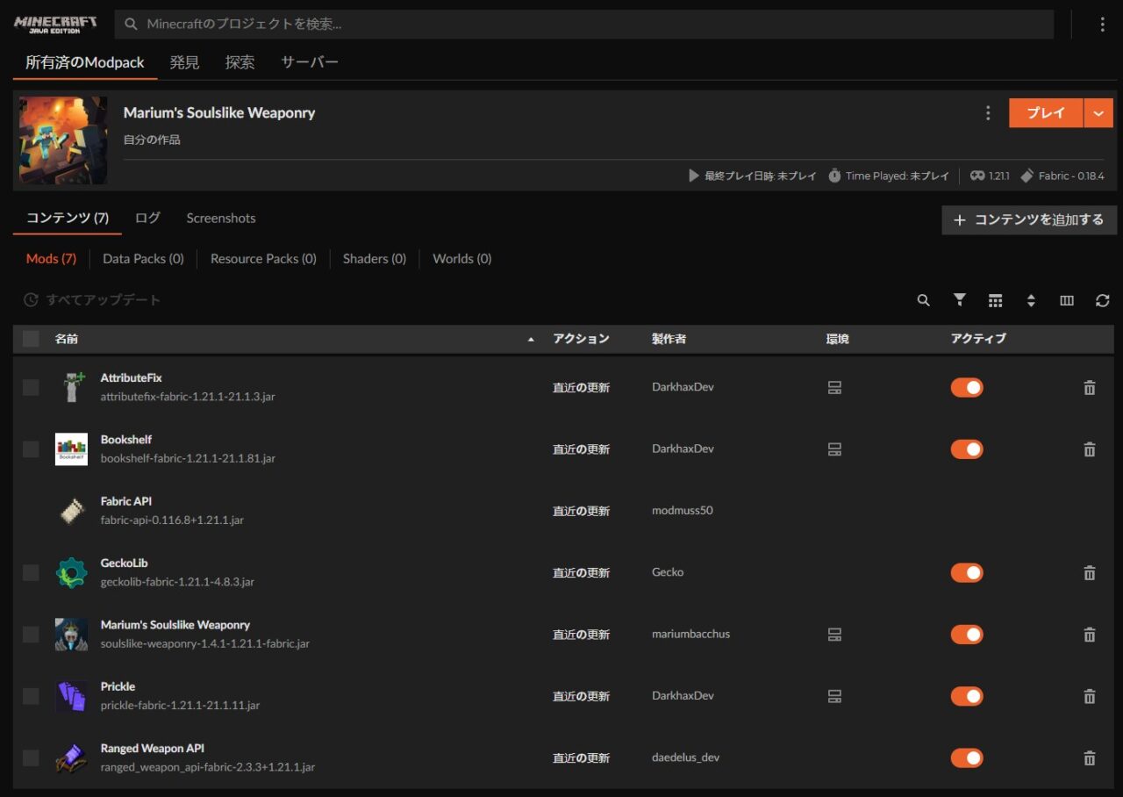Open the columns layout icon
The height and width of the screenshot is (797, 1123).
1067,300
